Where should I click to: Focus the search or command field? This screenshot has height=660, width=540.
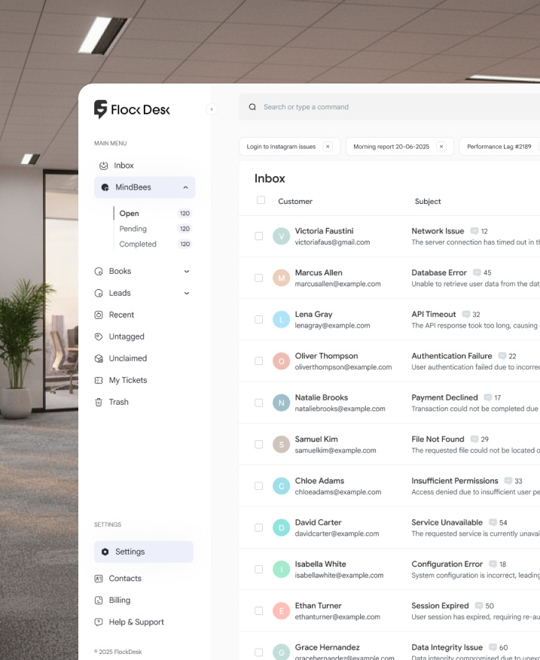point(389,107)
